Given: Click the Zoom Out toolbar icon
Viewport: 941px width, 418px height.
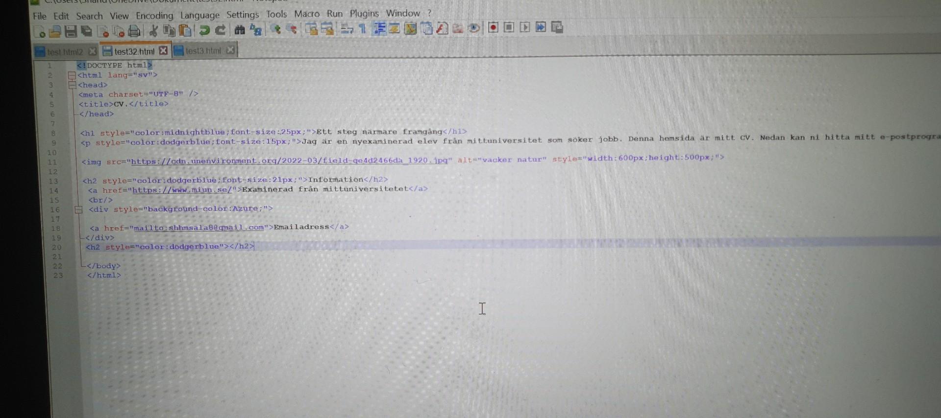Looking at the screenshot, I should [292, 29].
